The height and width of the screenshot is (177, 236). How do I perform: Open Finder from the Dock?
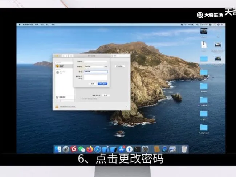(x=58, y=149)
